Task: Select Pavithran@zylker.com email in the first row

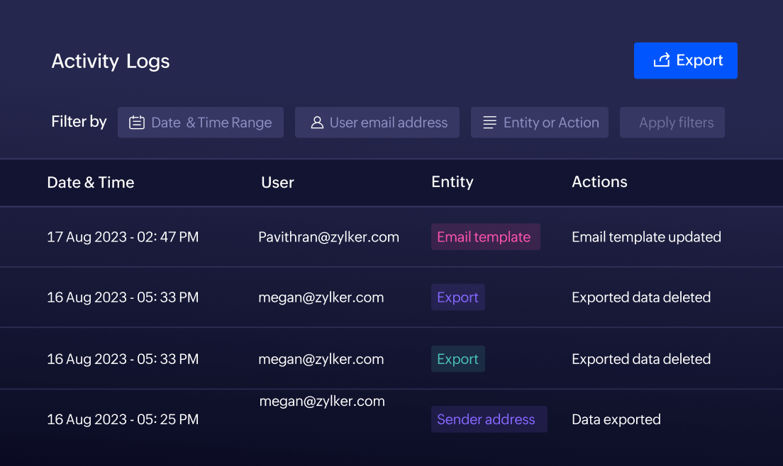Action: pyautogui.click(x=328, y=237)
